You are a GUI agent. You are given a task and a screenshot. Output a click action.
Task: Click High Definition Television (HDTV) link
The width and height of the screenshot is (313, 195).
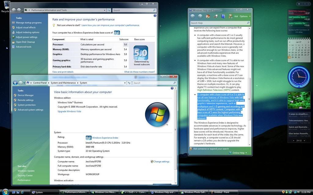coord(214,90)
